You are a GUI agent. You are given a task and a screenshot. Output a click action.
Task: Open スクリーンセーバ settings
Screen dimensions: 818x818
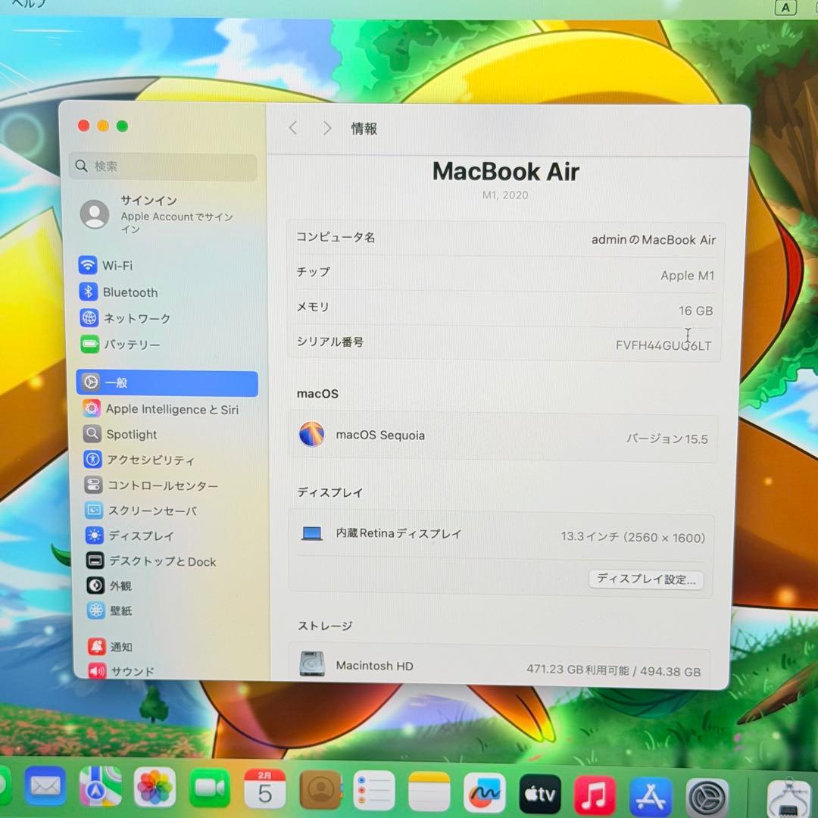click(x=148, y=510)
